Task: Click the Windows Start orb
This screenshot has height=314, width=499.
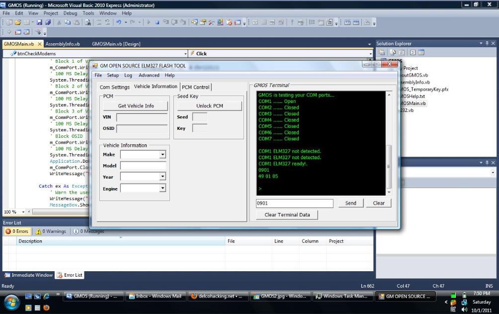Action: coord(11,303)
